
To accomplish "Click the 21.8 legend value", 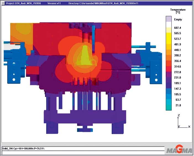I will (178, 105).
